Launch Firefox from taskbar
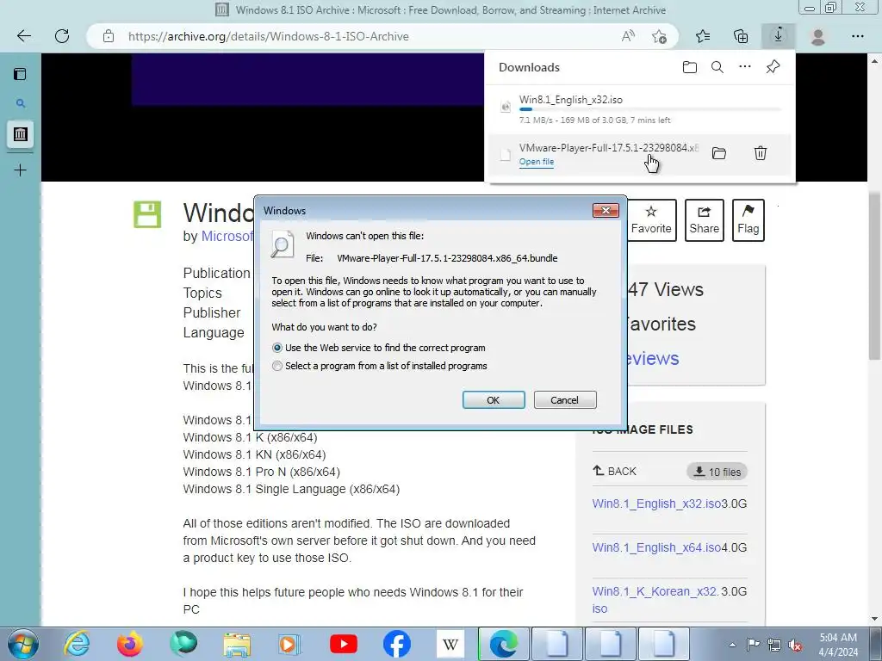882x661 pixels. 130,644
